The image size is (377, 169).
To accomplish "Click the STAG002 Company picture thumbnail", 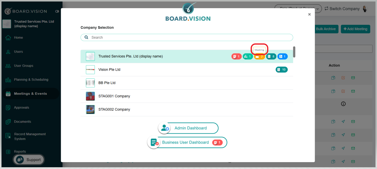I will tap(90, 109).
